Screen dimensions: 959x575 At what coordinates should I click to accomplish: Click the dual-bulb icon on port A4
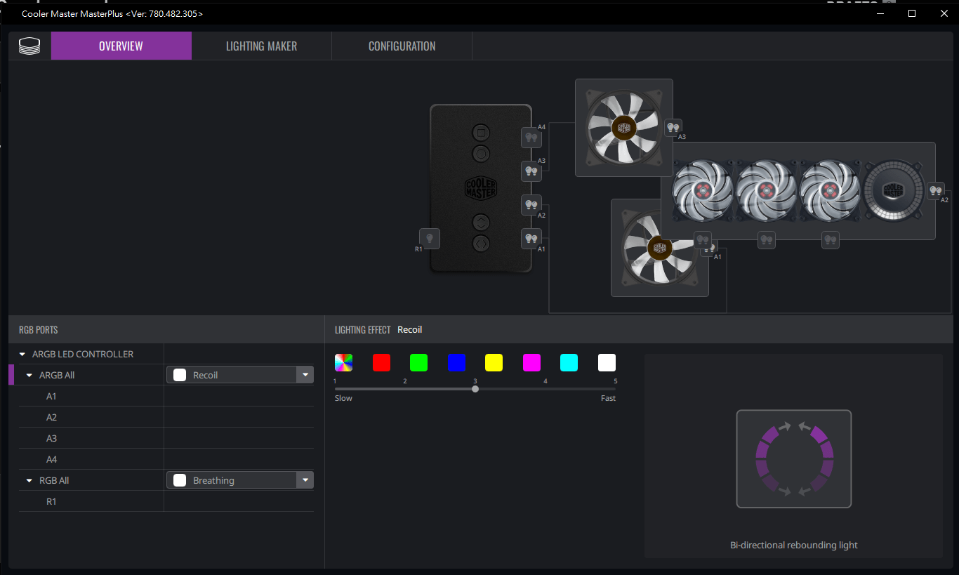(531, 138)
